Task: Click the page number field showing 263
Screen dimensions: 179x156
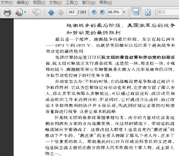Action: click(72, 12)
